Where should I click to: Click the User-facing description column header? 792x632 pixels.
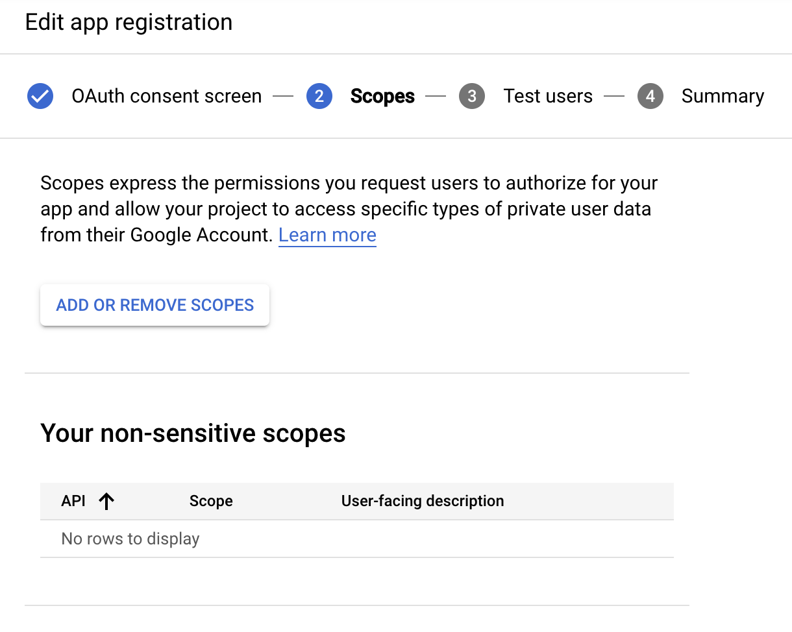click(422, 500)
